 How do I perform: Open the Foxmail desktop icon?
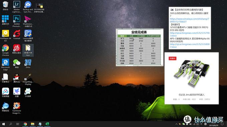click(x=17, y=34)
